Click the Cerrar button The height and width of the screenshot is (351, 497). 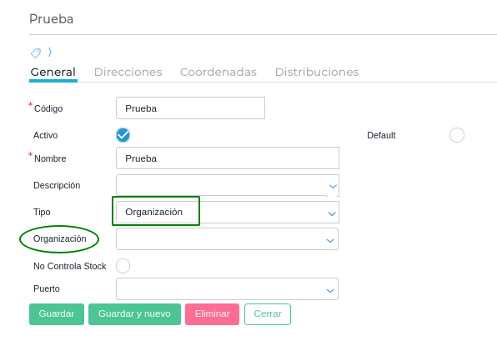(x=268, y=314)
